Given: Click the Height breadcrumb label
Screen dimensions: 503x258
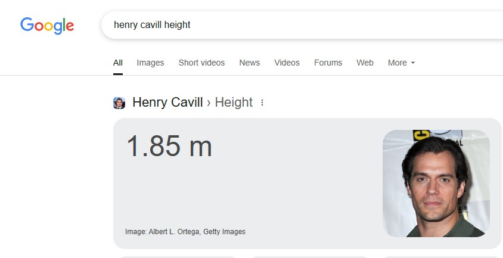Looking at the screenshot, I should click(234, 102).
